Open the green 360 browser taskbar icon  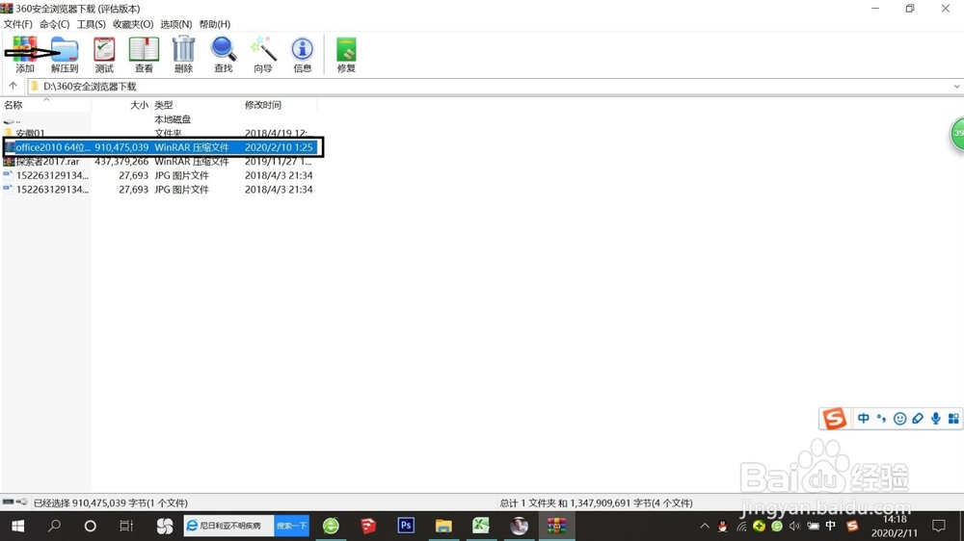[331, 526]
